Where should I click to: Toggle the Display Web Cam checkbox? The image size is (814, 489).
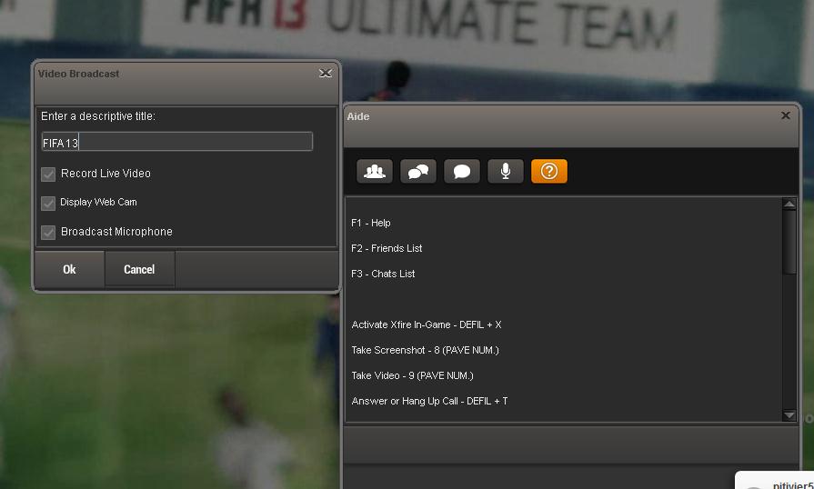48,204
